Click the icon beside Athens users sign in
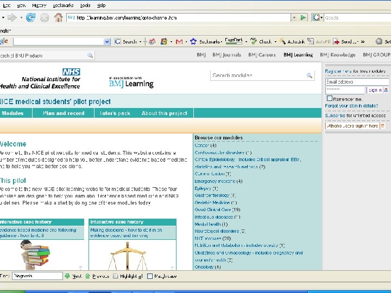Image resolution: width=391 pixels, height=293 pixels. pos(382,126)
